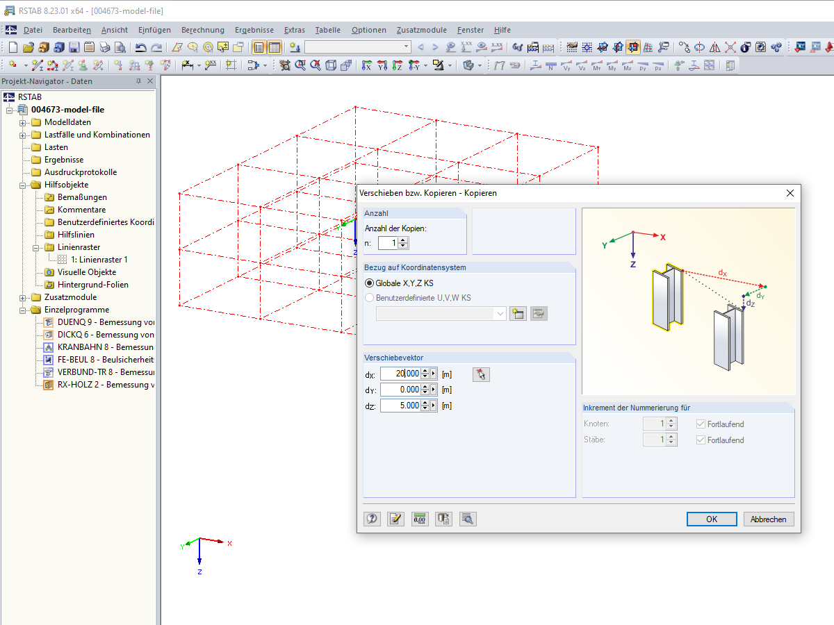834x625 pixels.
Task: Expand the Modelldaten tree folder
Action: click(x=23, y=122)
